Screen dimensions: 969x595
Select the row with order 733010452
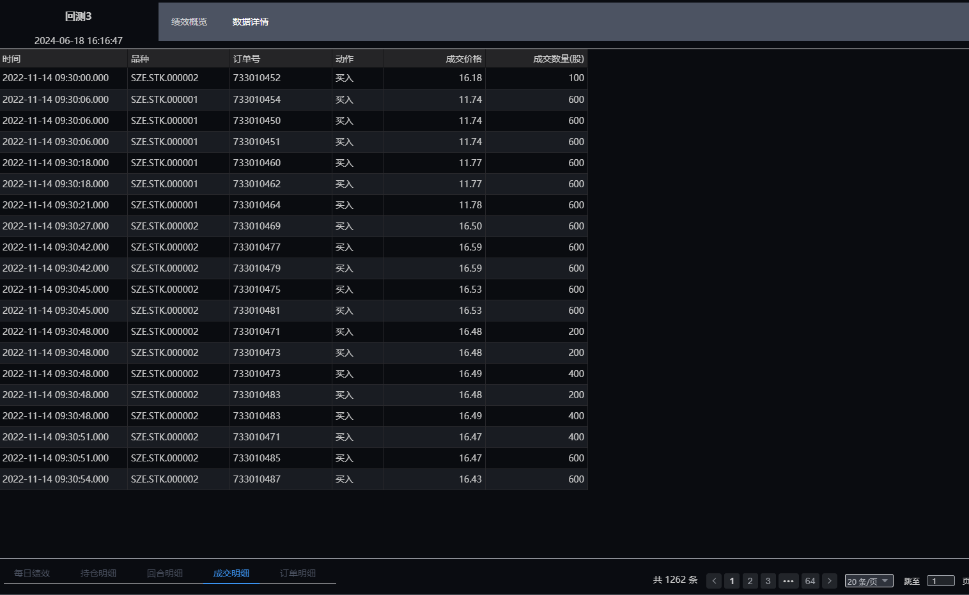click(x=256, y=78)
